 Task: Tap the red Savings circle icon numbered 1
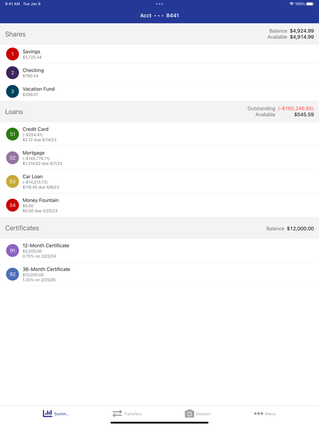click(12, 54)
